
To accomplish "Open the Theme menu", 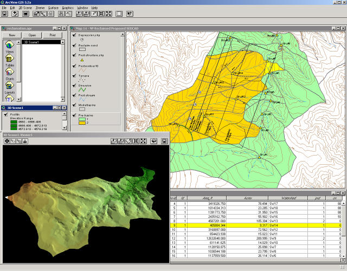I will coord(40,8).
